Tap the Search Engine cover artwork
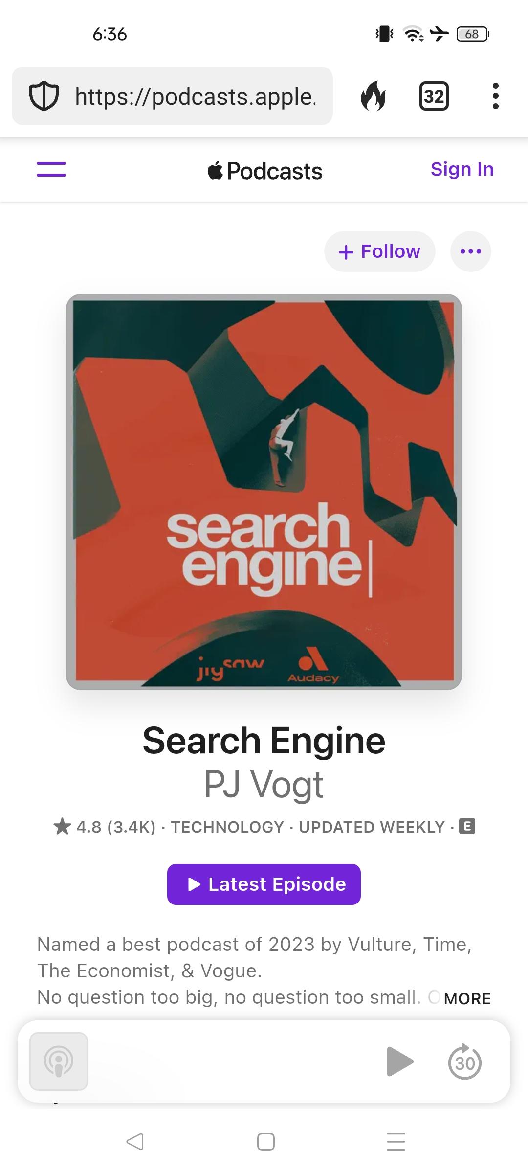The image size is (528, 1174). pyautogui.click(x=264, y=492)
